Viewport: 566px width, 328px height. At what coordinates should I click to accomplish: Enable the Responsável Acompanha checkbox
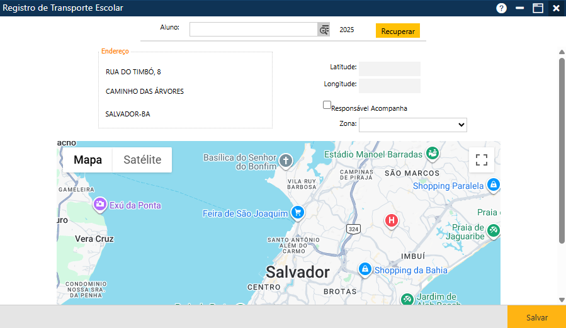[327, 105]
